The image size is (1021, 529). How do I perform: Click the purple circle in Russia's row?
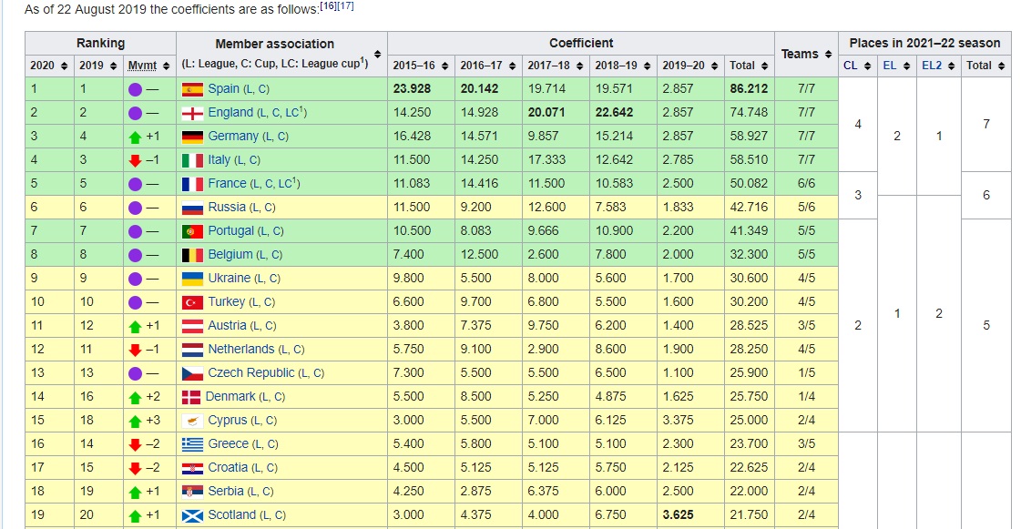135,208
